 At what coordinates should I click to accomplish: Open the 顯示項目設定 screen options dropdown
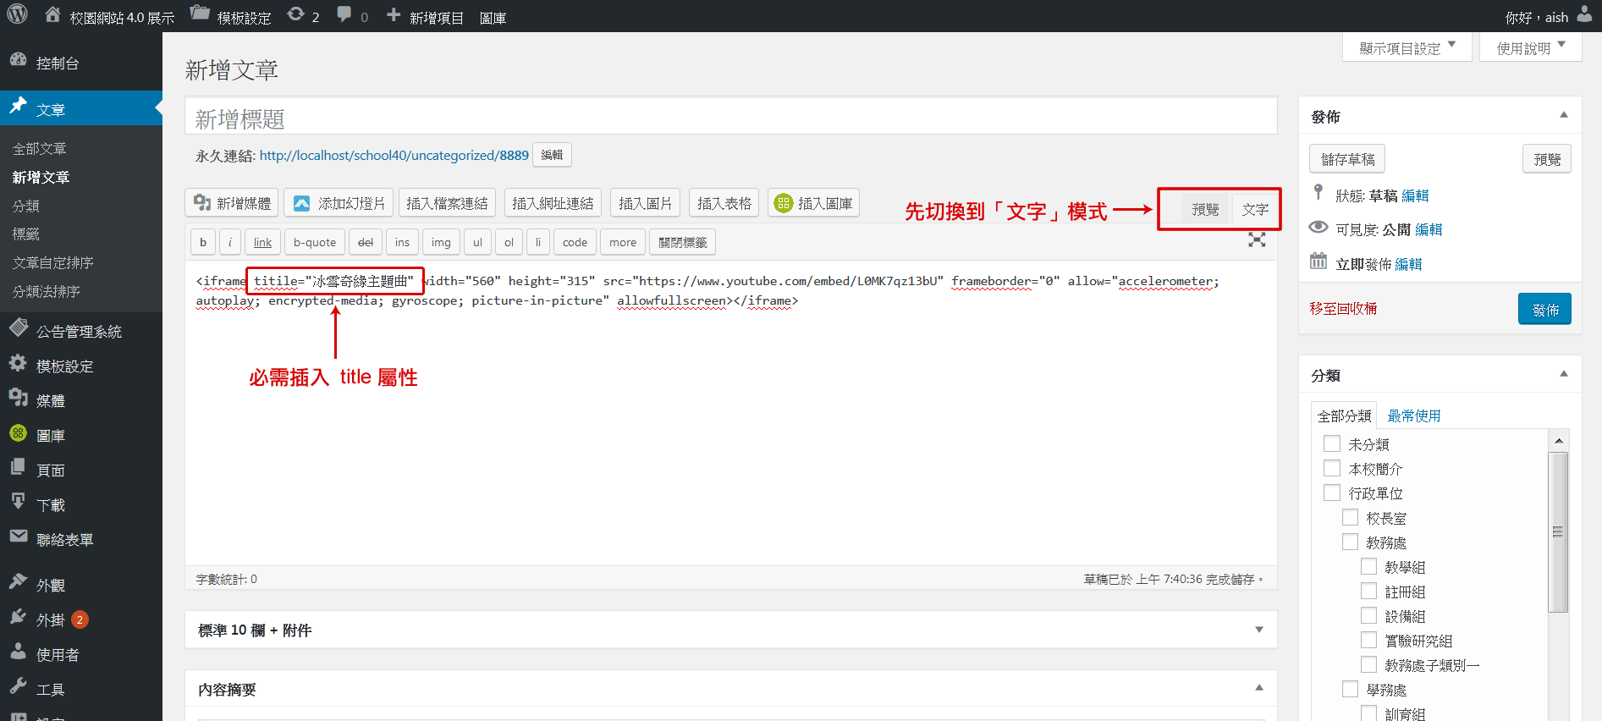pos(1407,47)
